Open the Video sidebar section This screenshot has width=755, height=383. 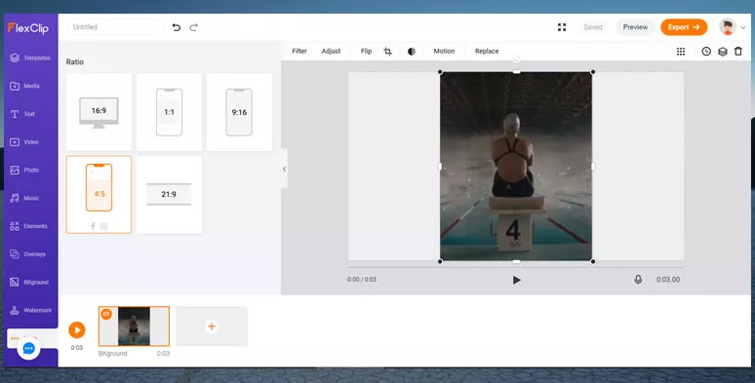24,142
